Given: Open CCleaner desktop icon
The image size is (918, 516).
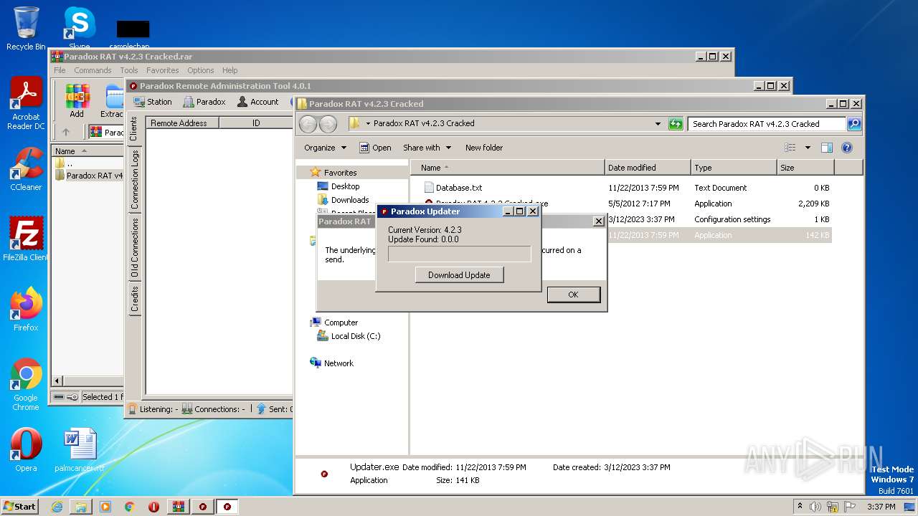Looking at the screenshot, I should click(x=26, y=169).
